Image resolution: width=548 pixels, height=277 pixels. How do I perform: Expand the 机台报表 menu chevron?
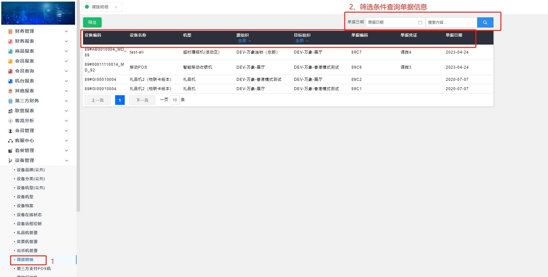pos(66,81)
